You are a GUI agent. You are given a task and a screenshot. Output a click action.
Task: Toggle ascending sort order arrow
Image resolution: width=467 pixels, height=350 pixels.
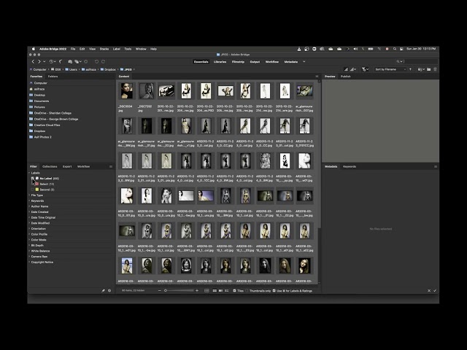pyautogui.click(x=410, y=69)
